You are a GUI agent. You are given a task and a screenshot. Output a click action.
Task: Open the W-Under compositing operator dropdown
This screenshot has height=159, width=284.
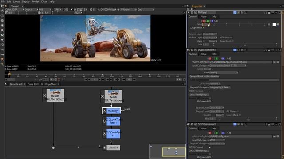point(127,9)
